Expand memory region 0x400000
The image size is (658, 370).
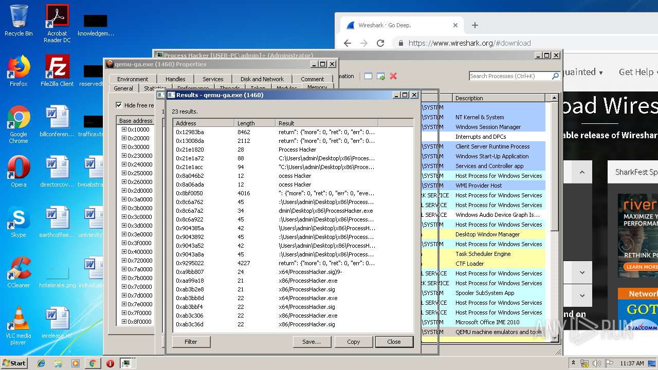point(124,252)
